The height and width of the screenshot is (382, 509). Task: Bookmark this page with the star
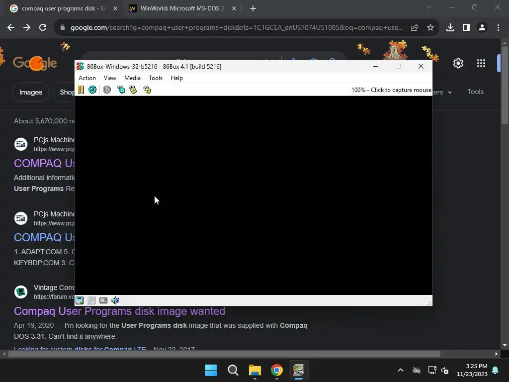click(x=430, y=28)
